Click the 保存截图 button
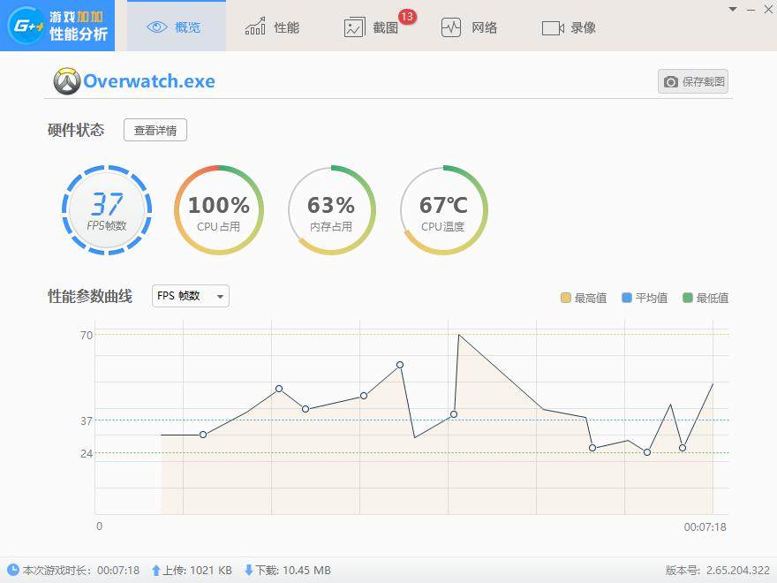Image resolution: width=777 pixels, height=583 pixels. pos(693,81)
